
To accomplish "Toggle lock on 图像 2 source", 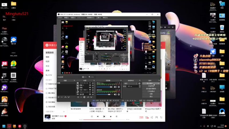I will (93, 85).
